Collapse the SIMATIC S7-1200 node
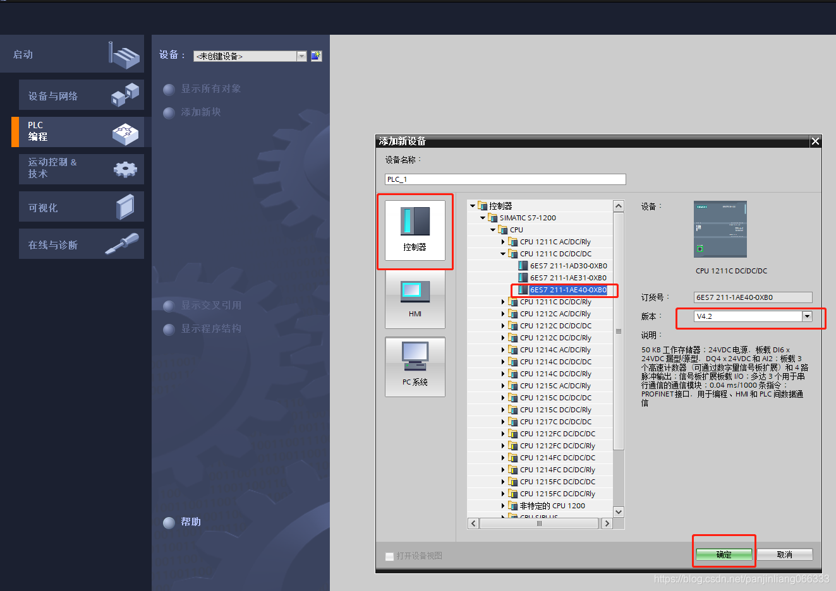 tap(483, 218)
